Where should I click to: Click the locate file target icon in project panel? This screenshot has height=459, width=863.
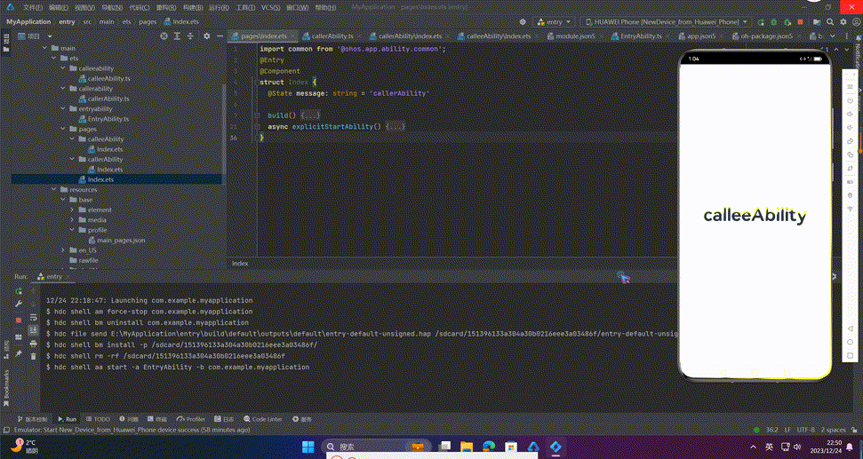click(x=164, y=36)
